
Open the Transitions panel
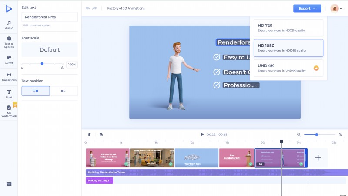pyautogui.click(x=9, y=77)
